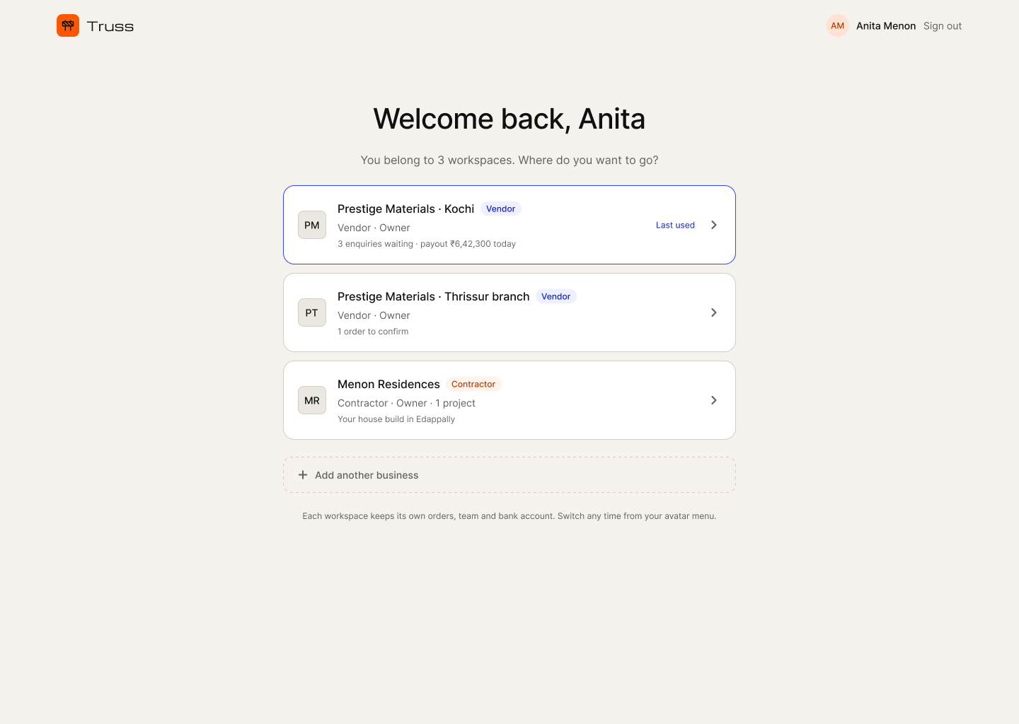Image resolution: width=1019 pixels, height=724 pixels.
Task: Click 'Your house build in Edappally' text
Action: pyautogui.click(x=396, y=419)
